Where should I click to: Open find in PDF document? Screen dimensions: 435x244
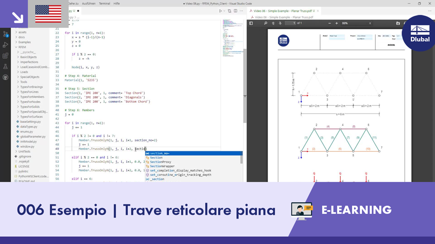[x=266, y=23]
